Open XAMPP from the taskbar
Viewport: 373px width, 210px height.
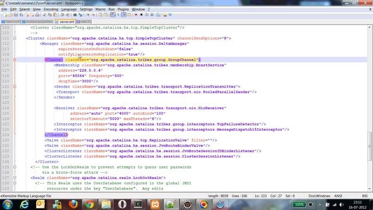point(154,204)
